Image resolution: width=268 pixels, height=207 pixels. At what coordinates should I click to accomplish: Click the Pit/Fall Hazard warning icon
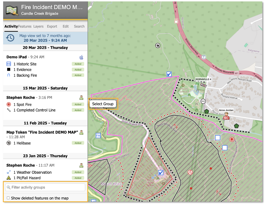9,178
